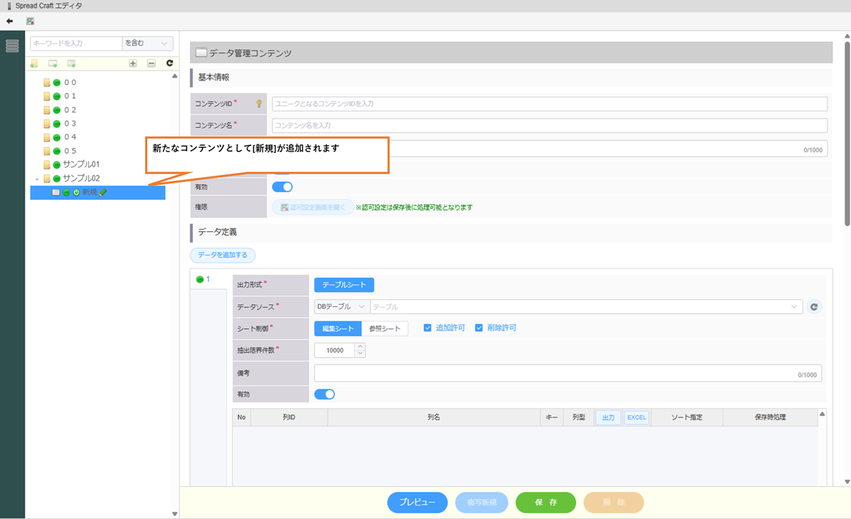Click the refresh icon beside data source table

click(x=814, y=307)
